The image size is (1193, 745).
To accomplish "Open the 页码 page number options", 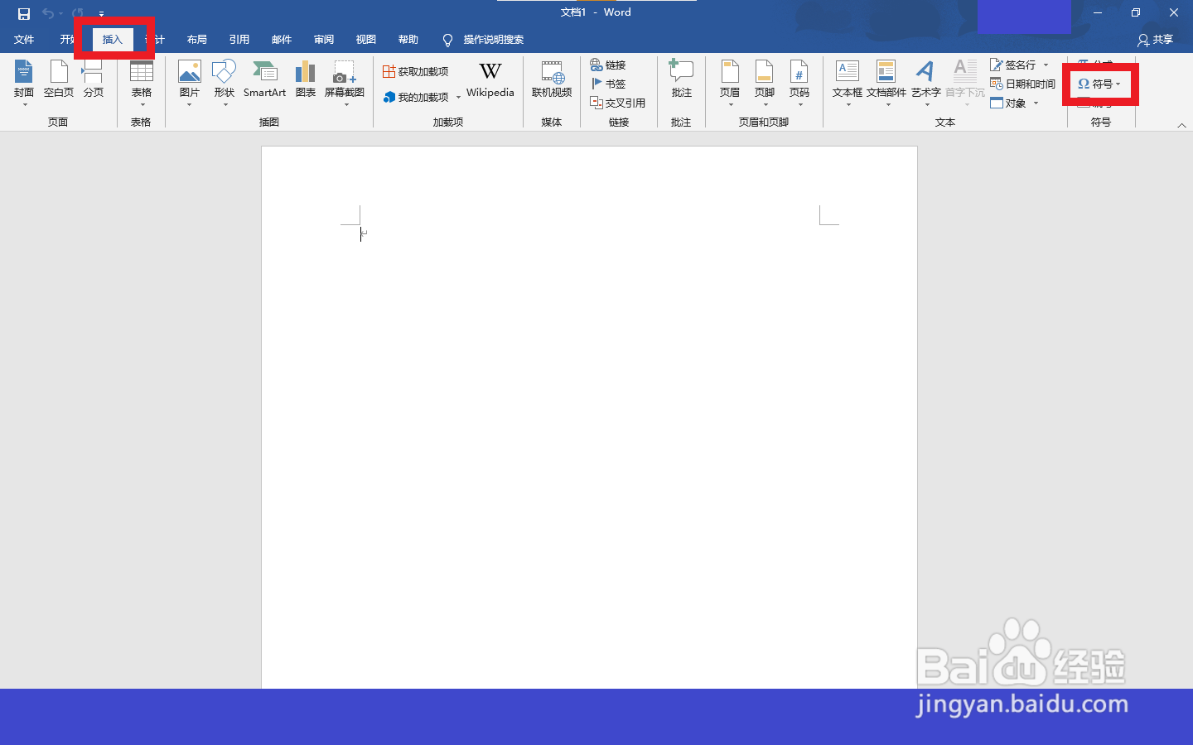I will pos(799,82).
